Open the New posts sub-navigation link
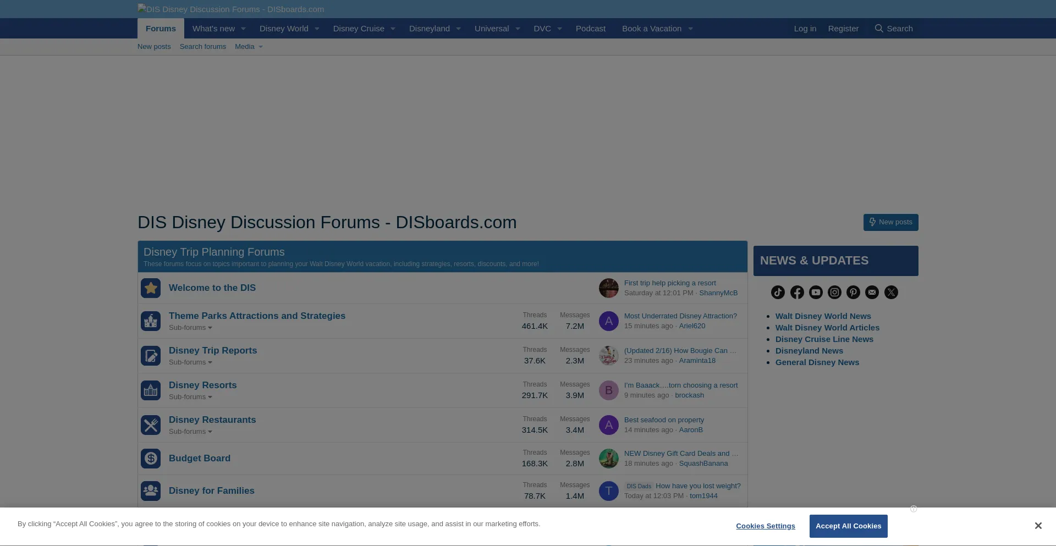The image size is (1056, 546). click(x=154, y=47)
